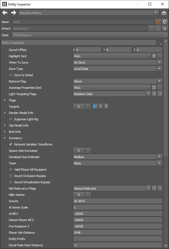Image resolution: width=169 pixels, height=249 pixels.
Task: Click the Demon Player Kill Z field
Action: click(118, 220)
